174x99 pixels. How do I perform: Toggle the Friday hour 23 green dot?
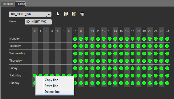click(x=167, y=68)
